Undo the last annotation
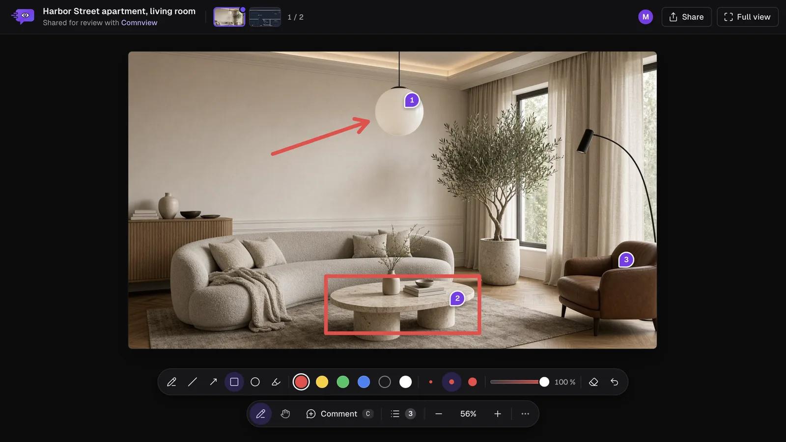Screen dimensions: 786x442 615,382
